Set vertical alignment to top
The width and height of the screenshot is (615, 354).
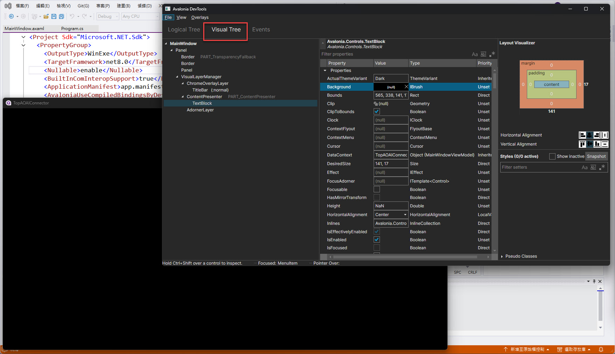coord(582,144)
